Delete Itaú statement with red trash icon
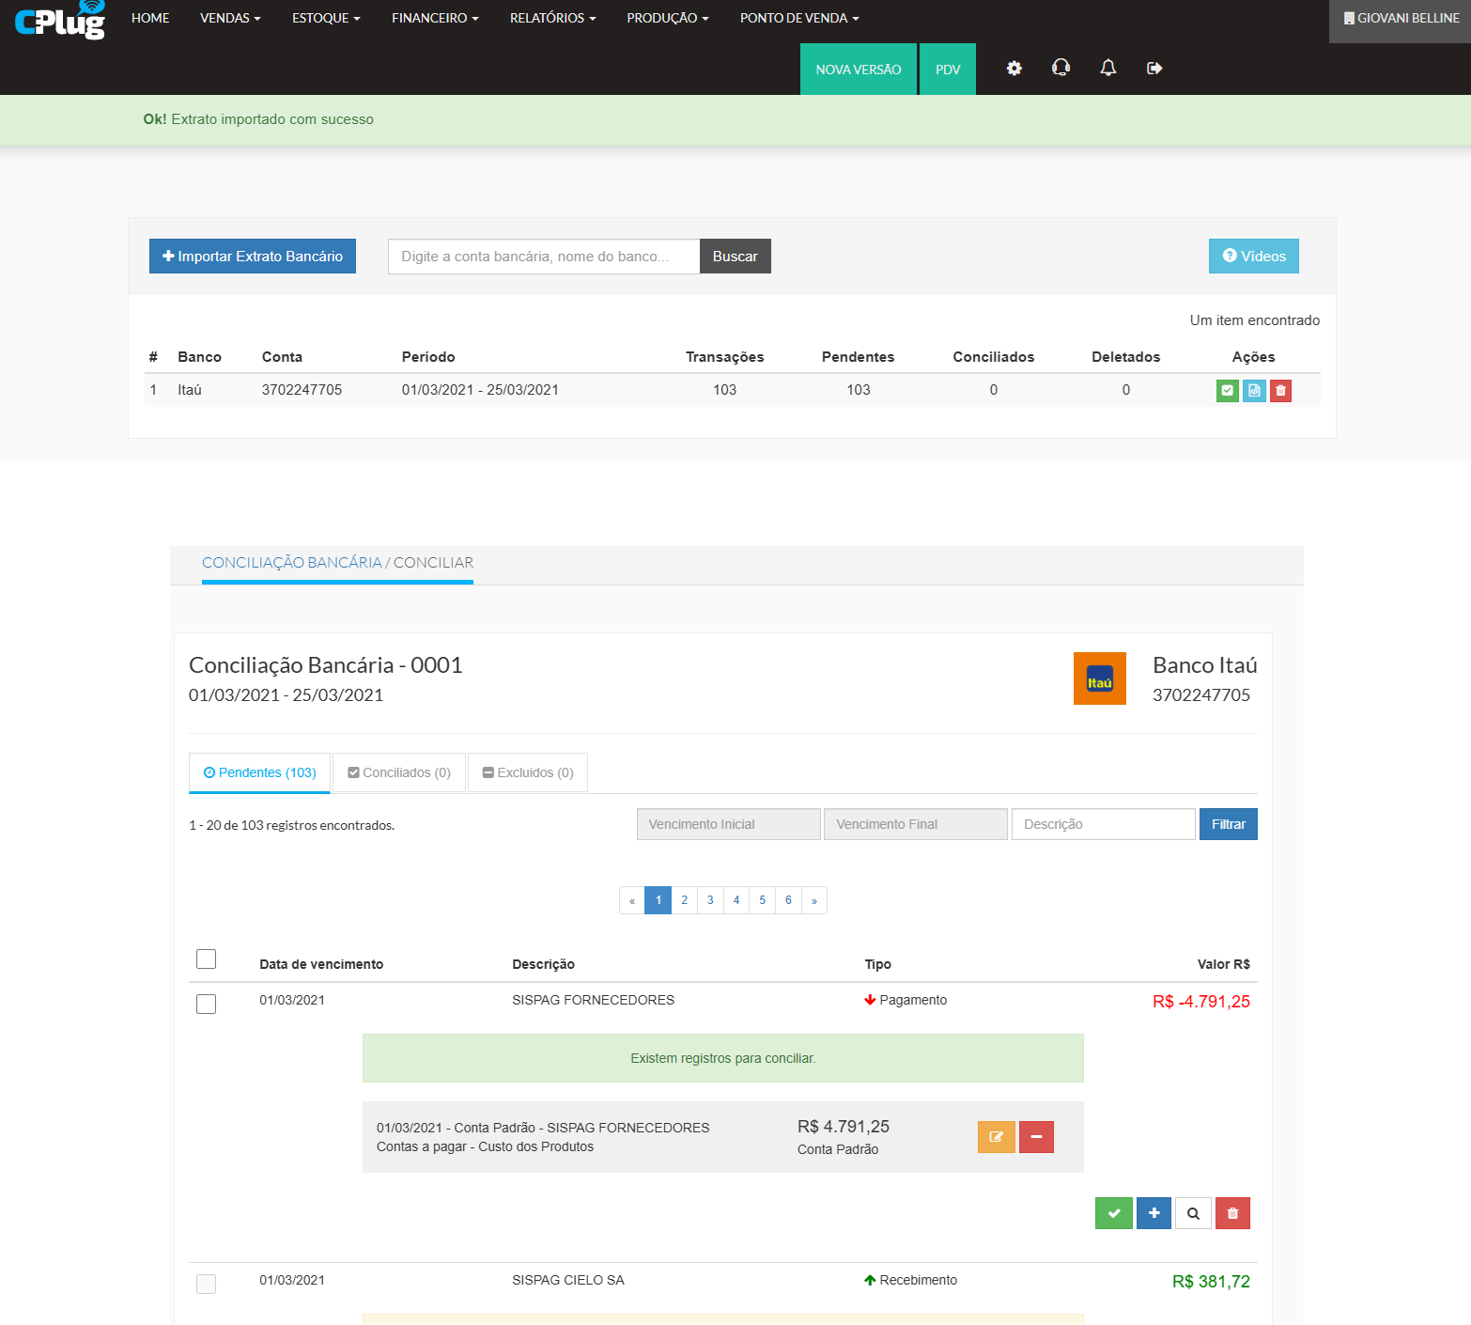The width and height of the screenshot is (1471, 1325). coord(1280,391)
